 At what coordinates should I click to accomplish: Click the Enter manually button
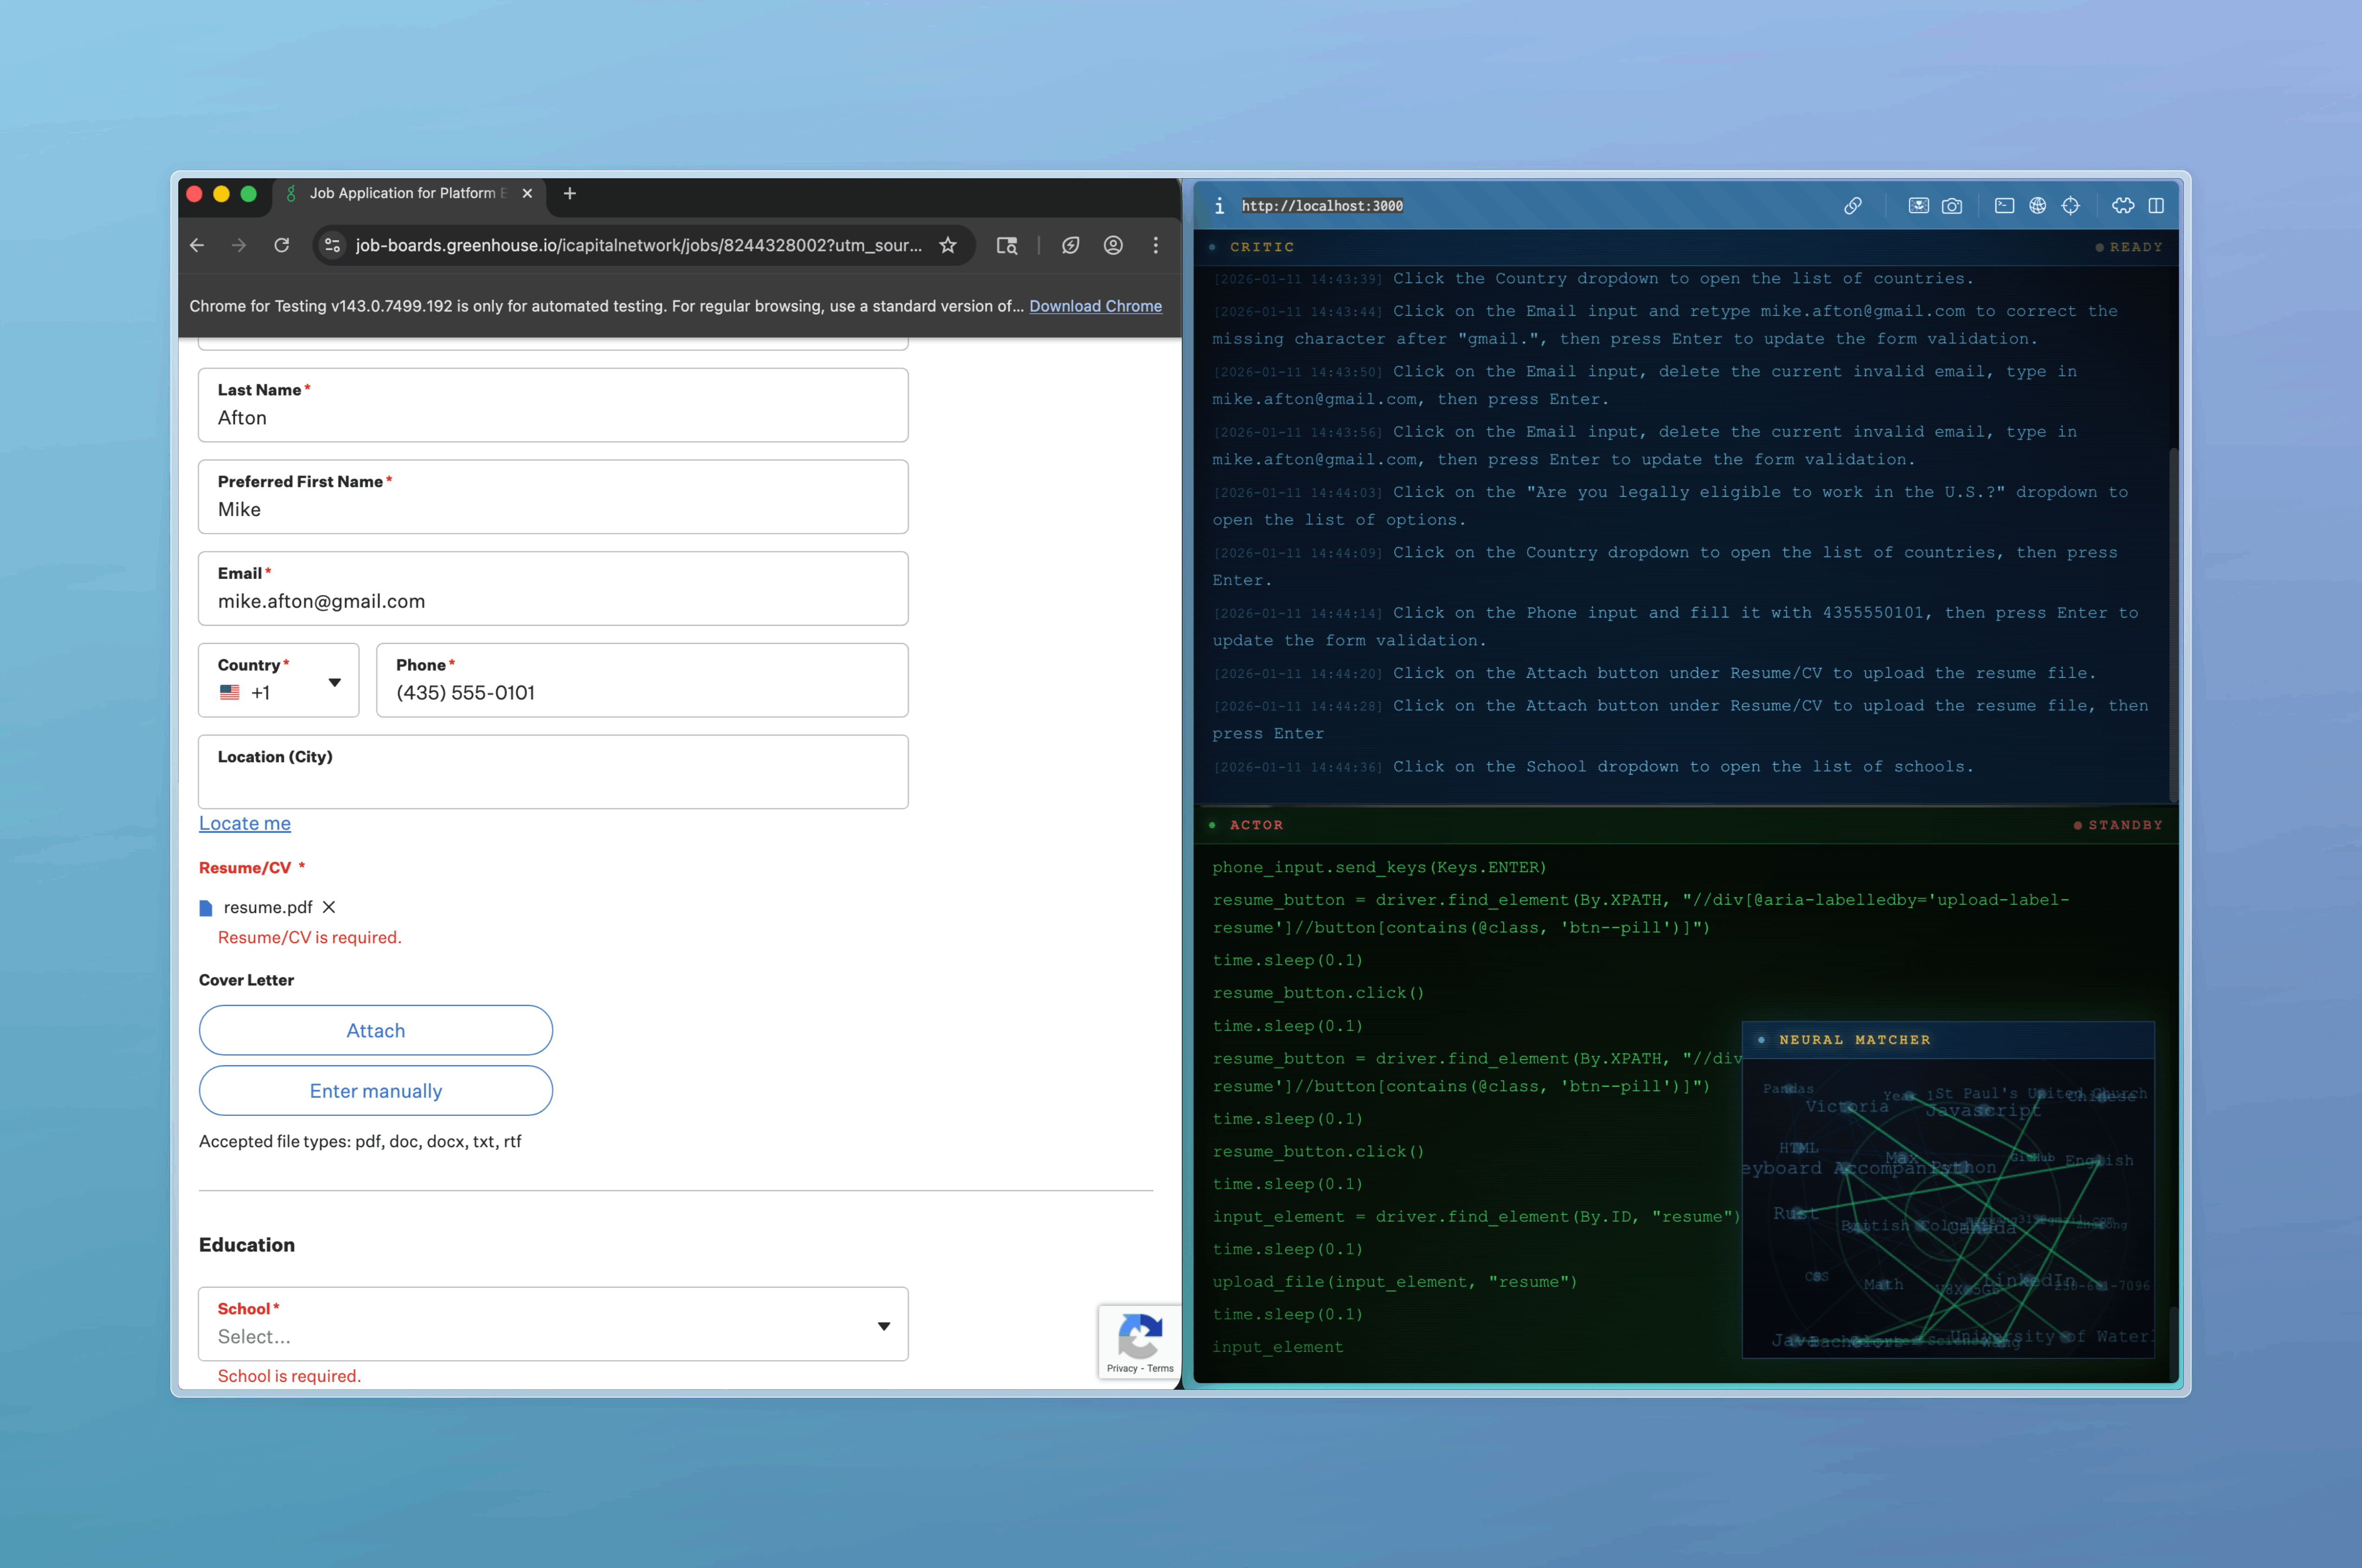(x=375, y=1091)
